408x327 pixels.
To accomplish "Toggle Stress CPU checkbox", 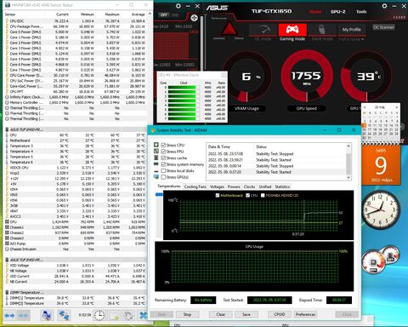I will click(163, 145).
